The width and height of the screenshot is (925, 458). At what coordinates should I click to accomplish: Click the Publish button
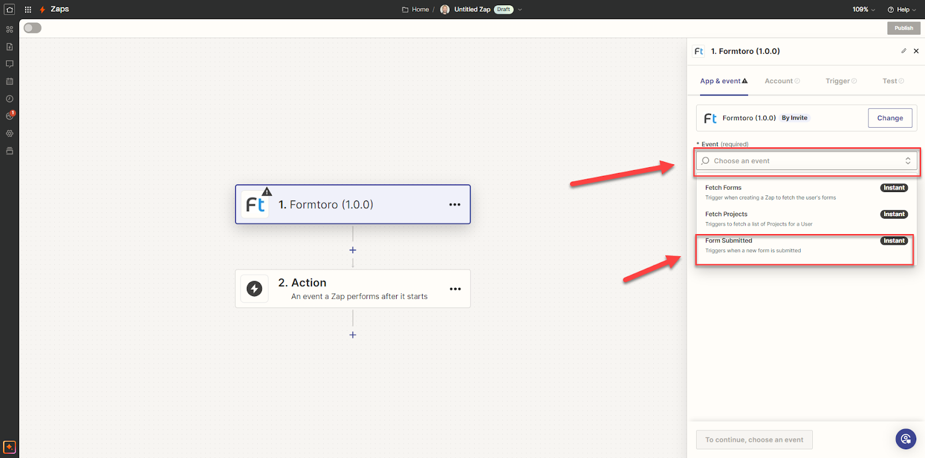pos(904,28)
